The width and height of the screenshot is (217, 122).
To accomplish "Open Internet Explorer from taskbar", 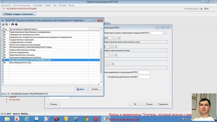I will coord(27,119).
